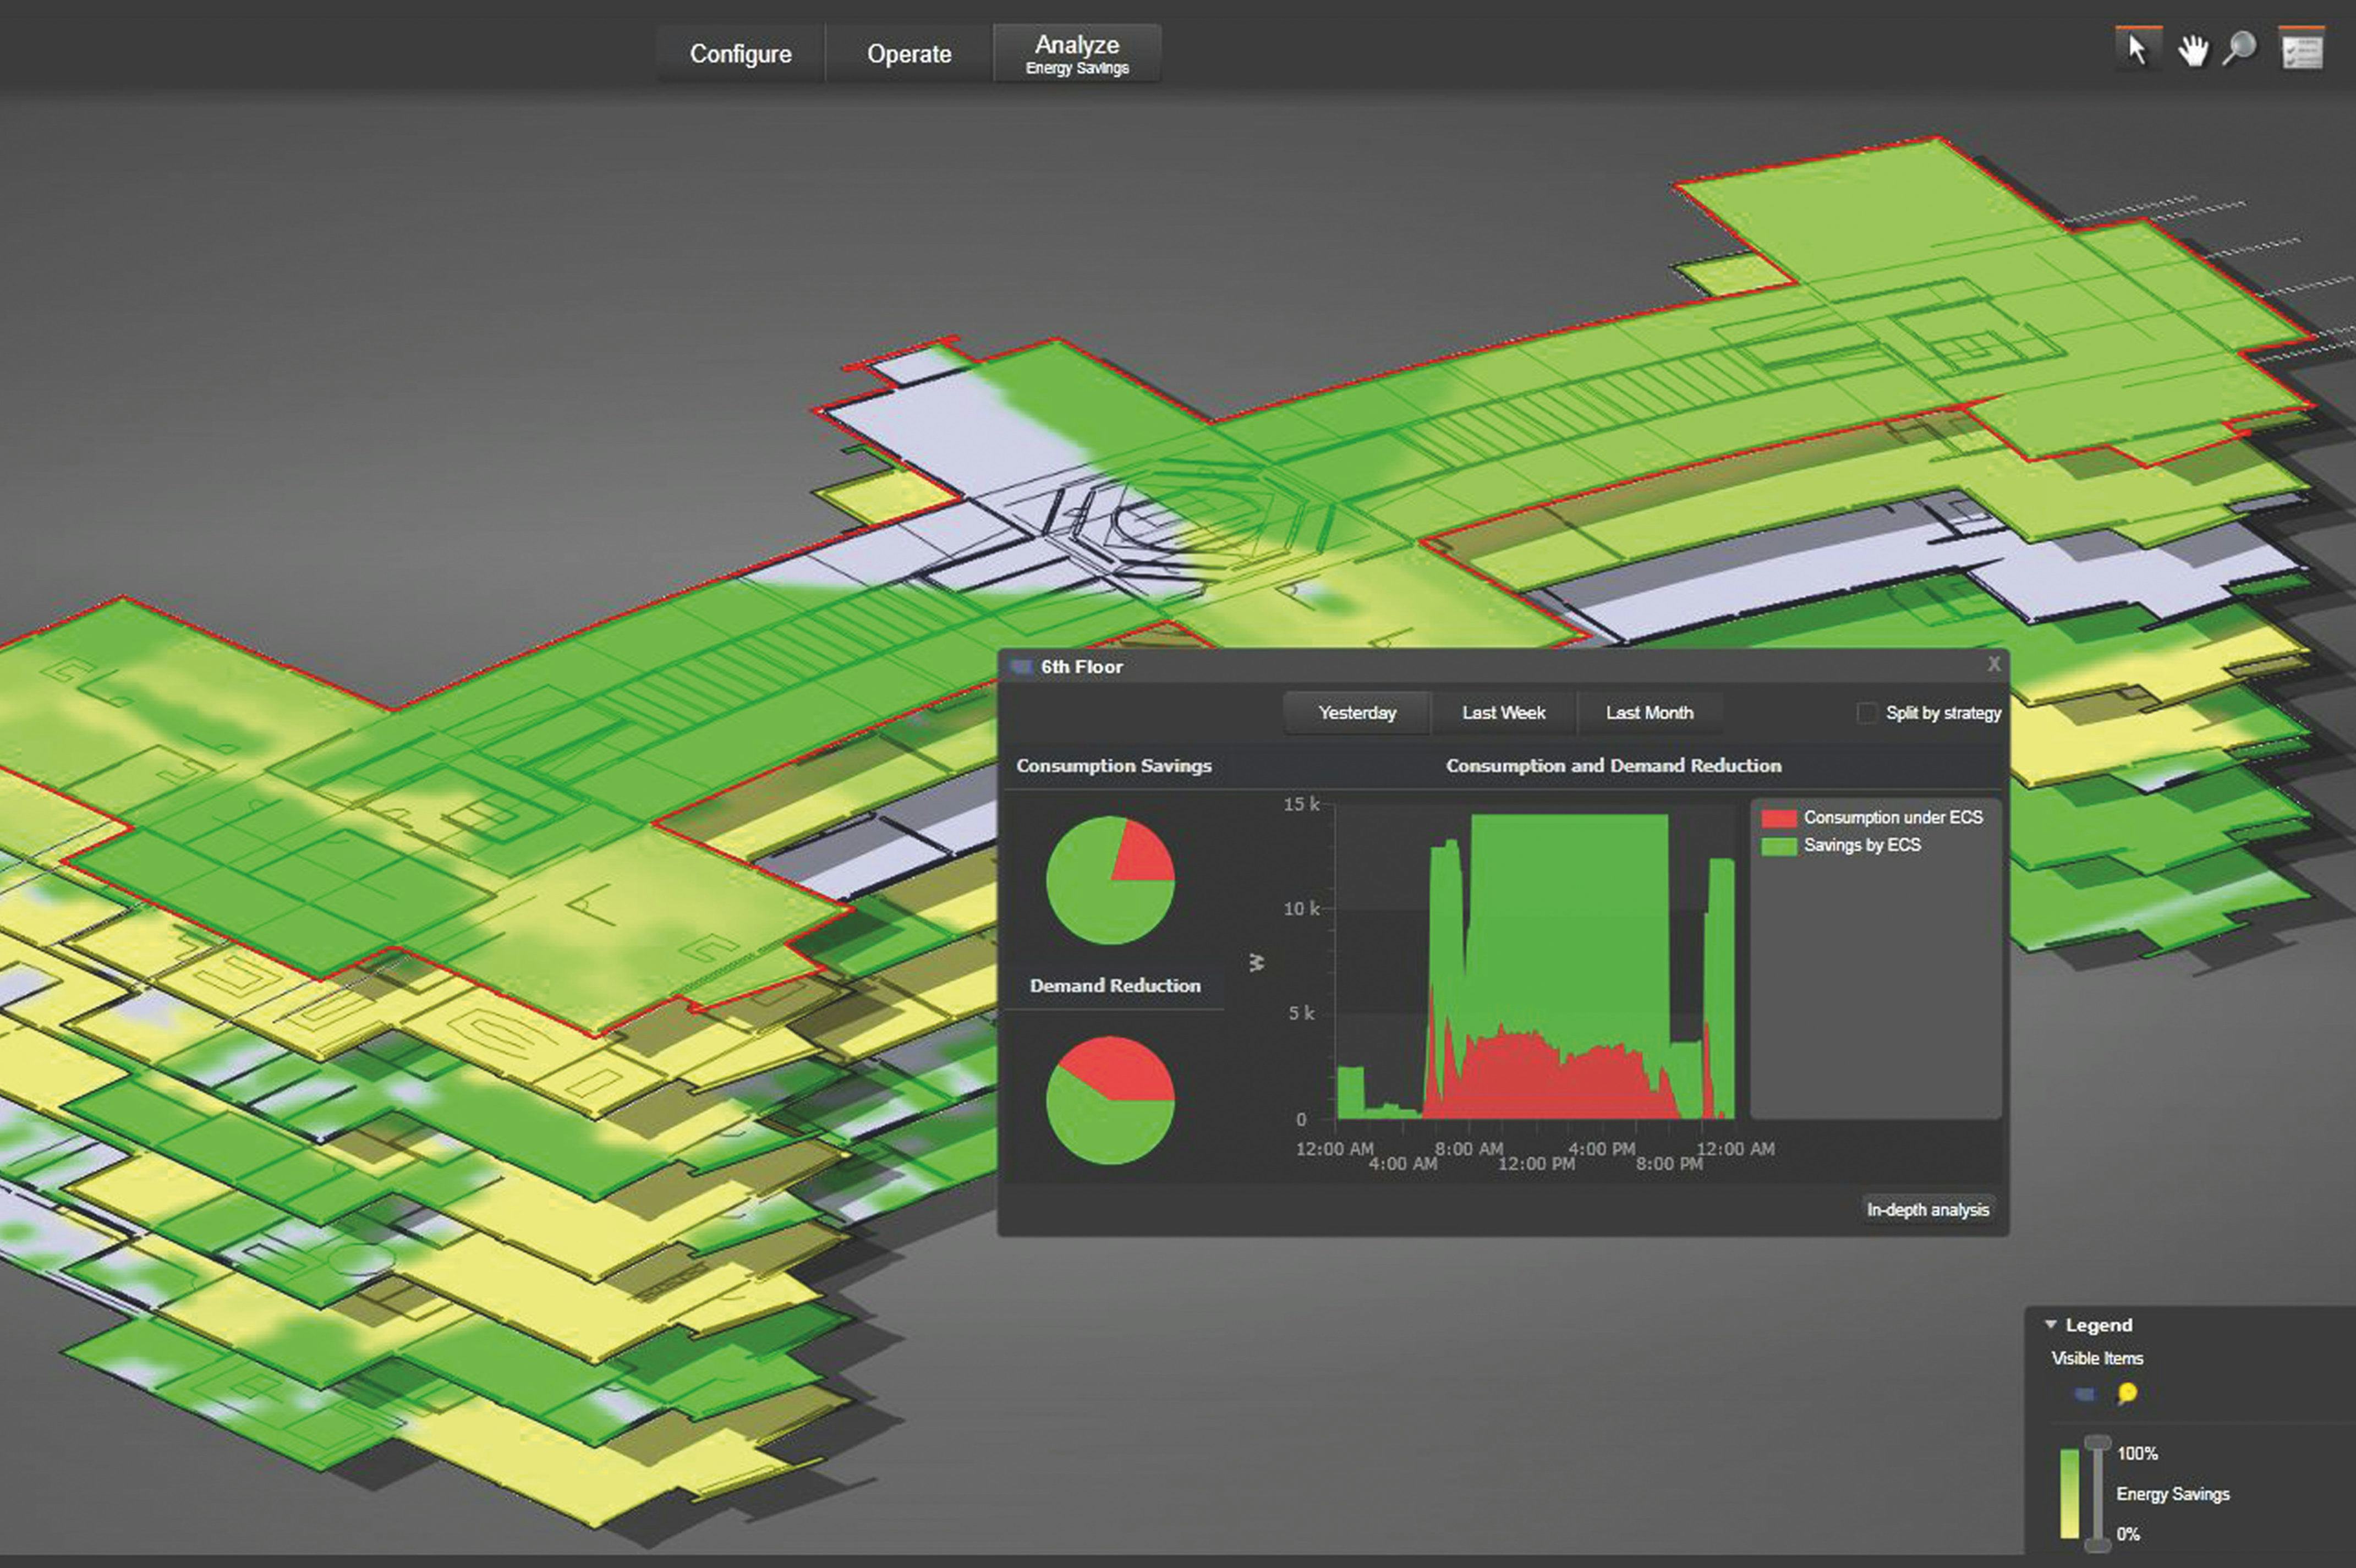This screenshot has height=1568, width=2356.
Task: Select the Analyze Energy Savings tab
Action: pyautogui.click(x=1076, y=54)
